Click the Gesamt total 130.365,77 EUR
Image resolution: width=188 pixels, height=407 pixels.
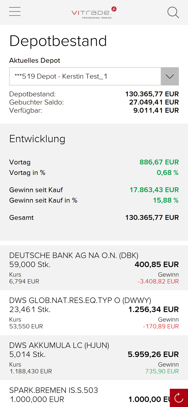(x=152, y=218)
